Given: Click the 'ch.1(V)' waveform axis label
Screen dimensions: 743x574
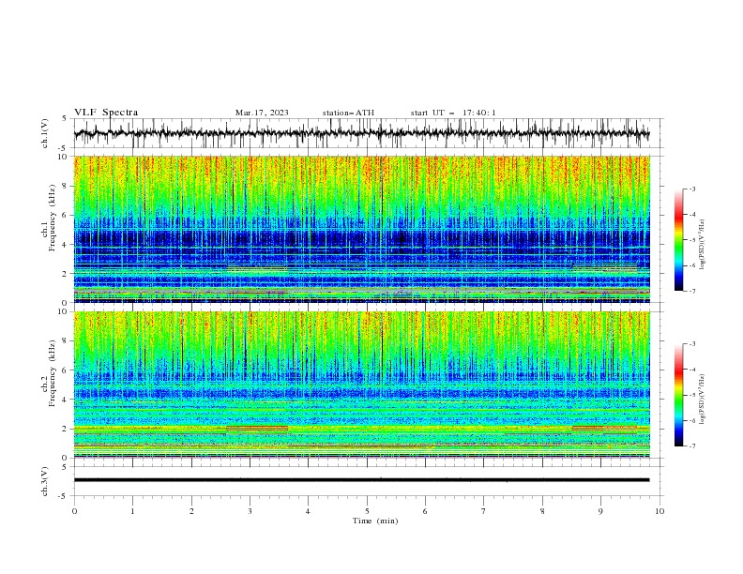Looking at the screenshot, I should 45,133.
